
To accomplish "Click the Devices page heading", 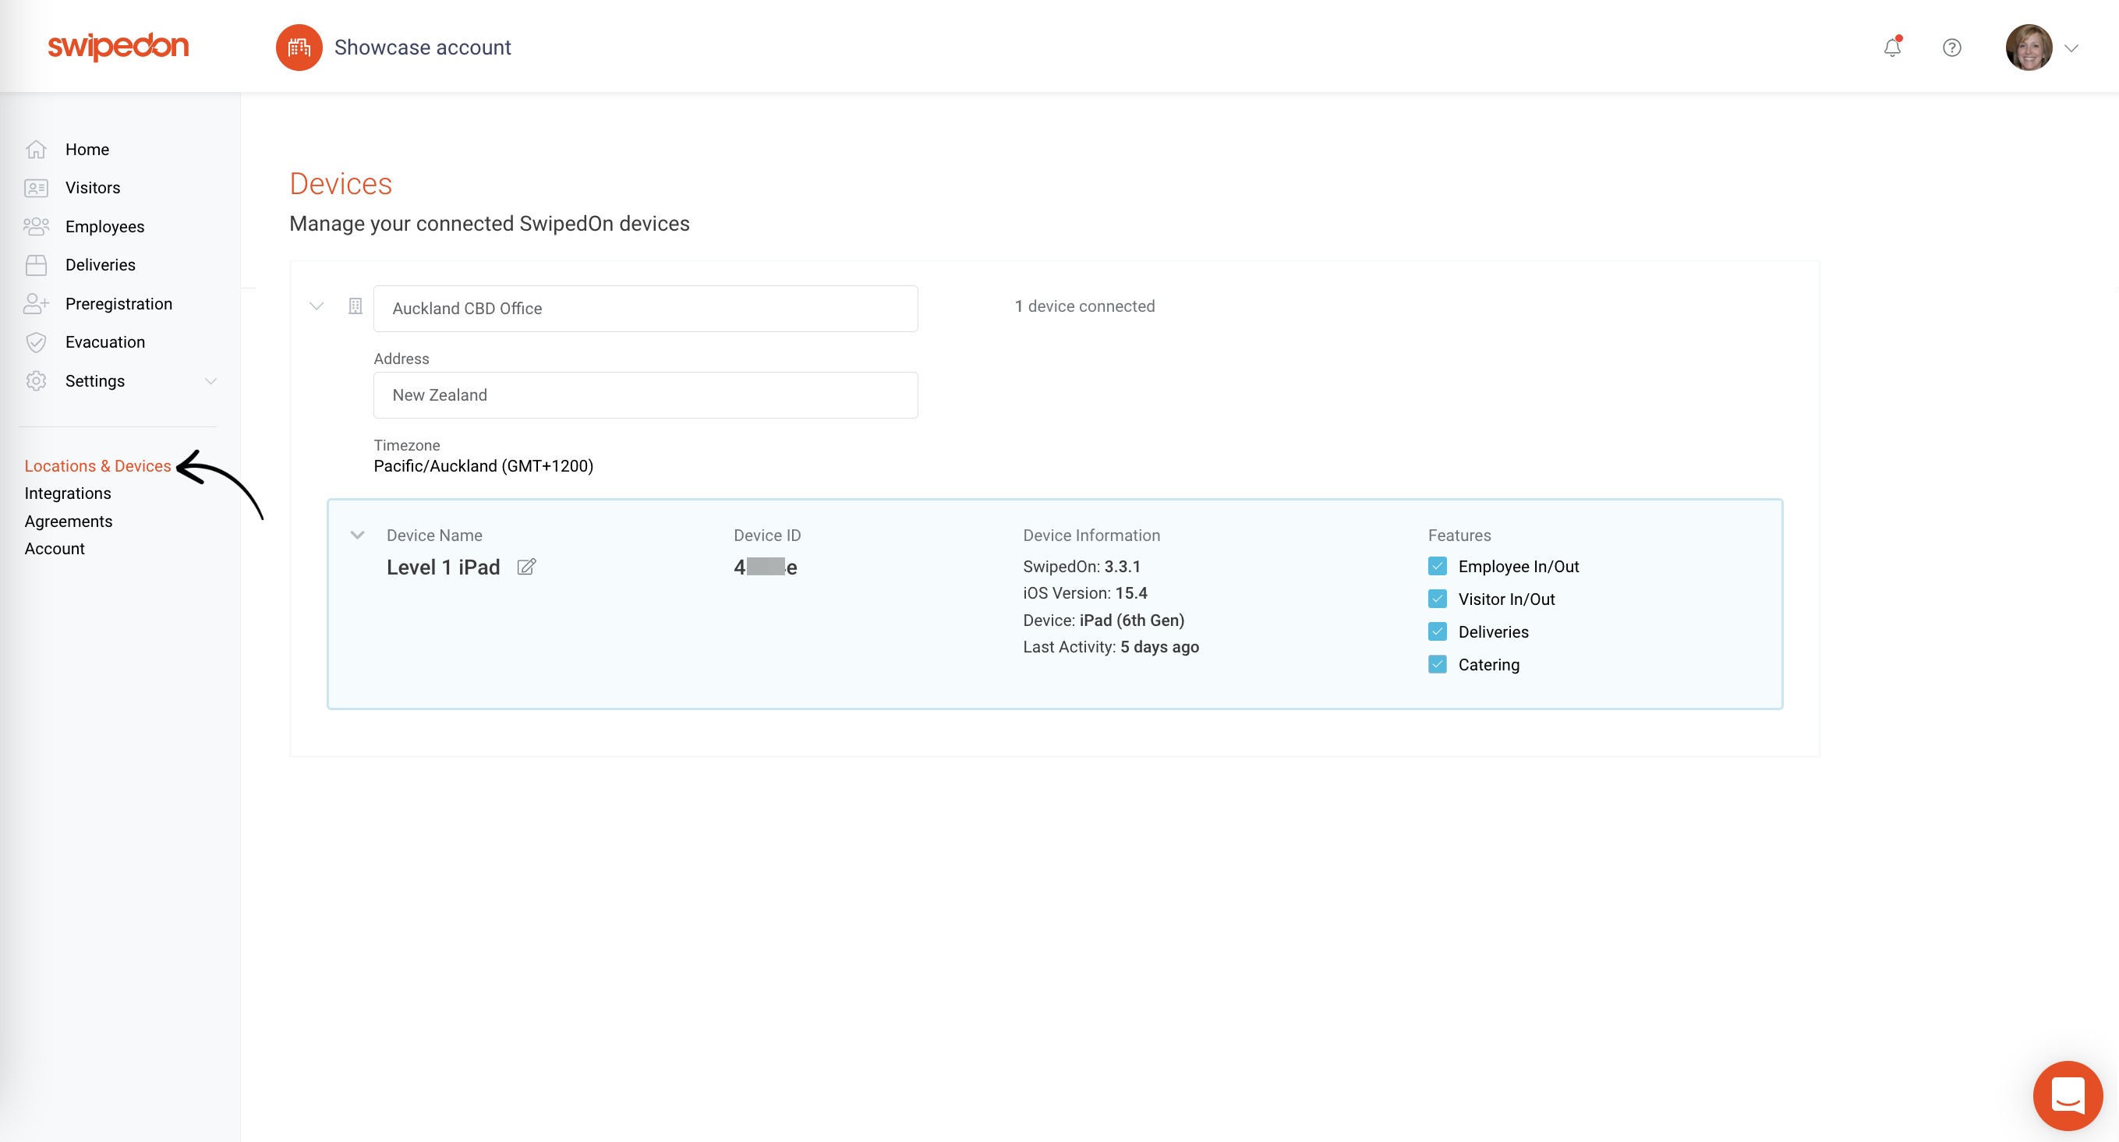I will pos(341,183).
